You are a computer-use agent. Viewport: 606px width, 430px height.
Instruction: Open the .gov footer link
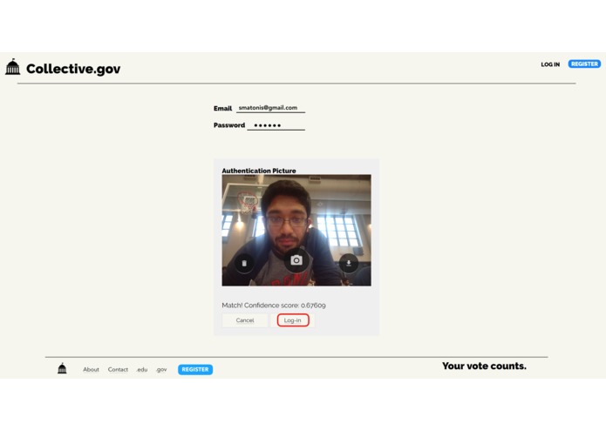click(x=161, y=369)
